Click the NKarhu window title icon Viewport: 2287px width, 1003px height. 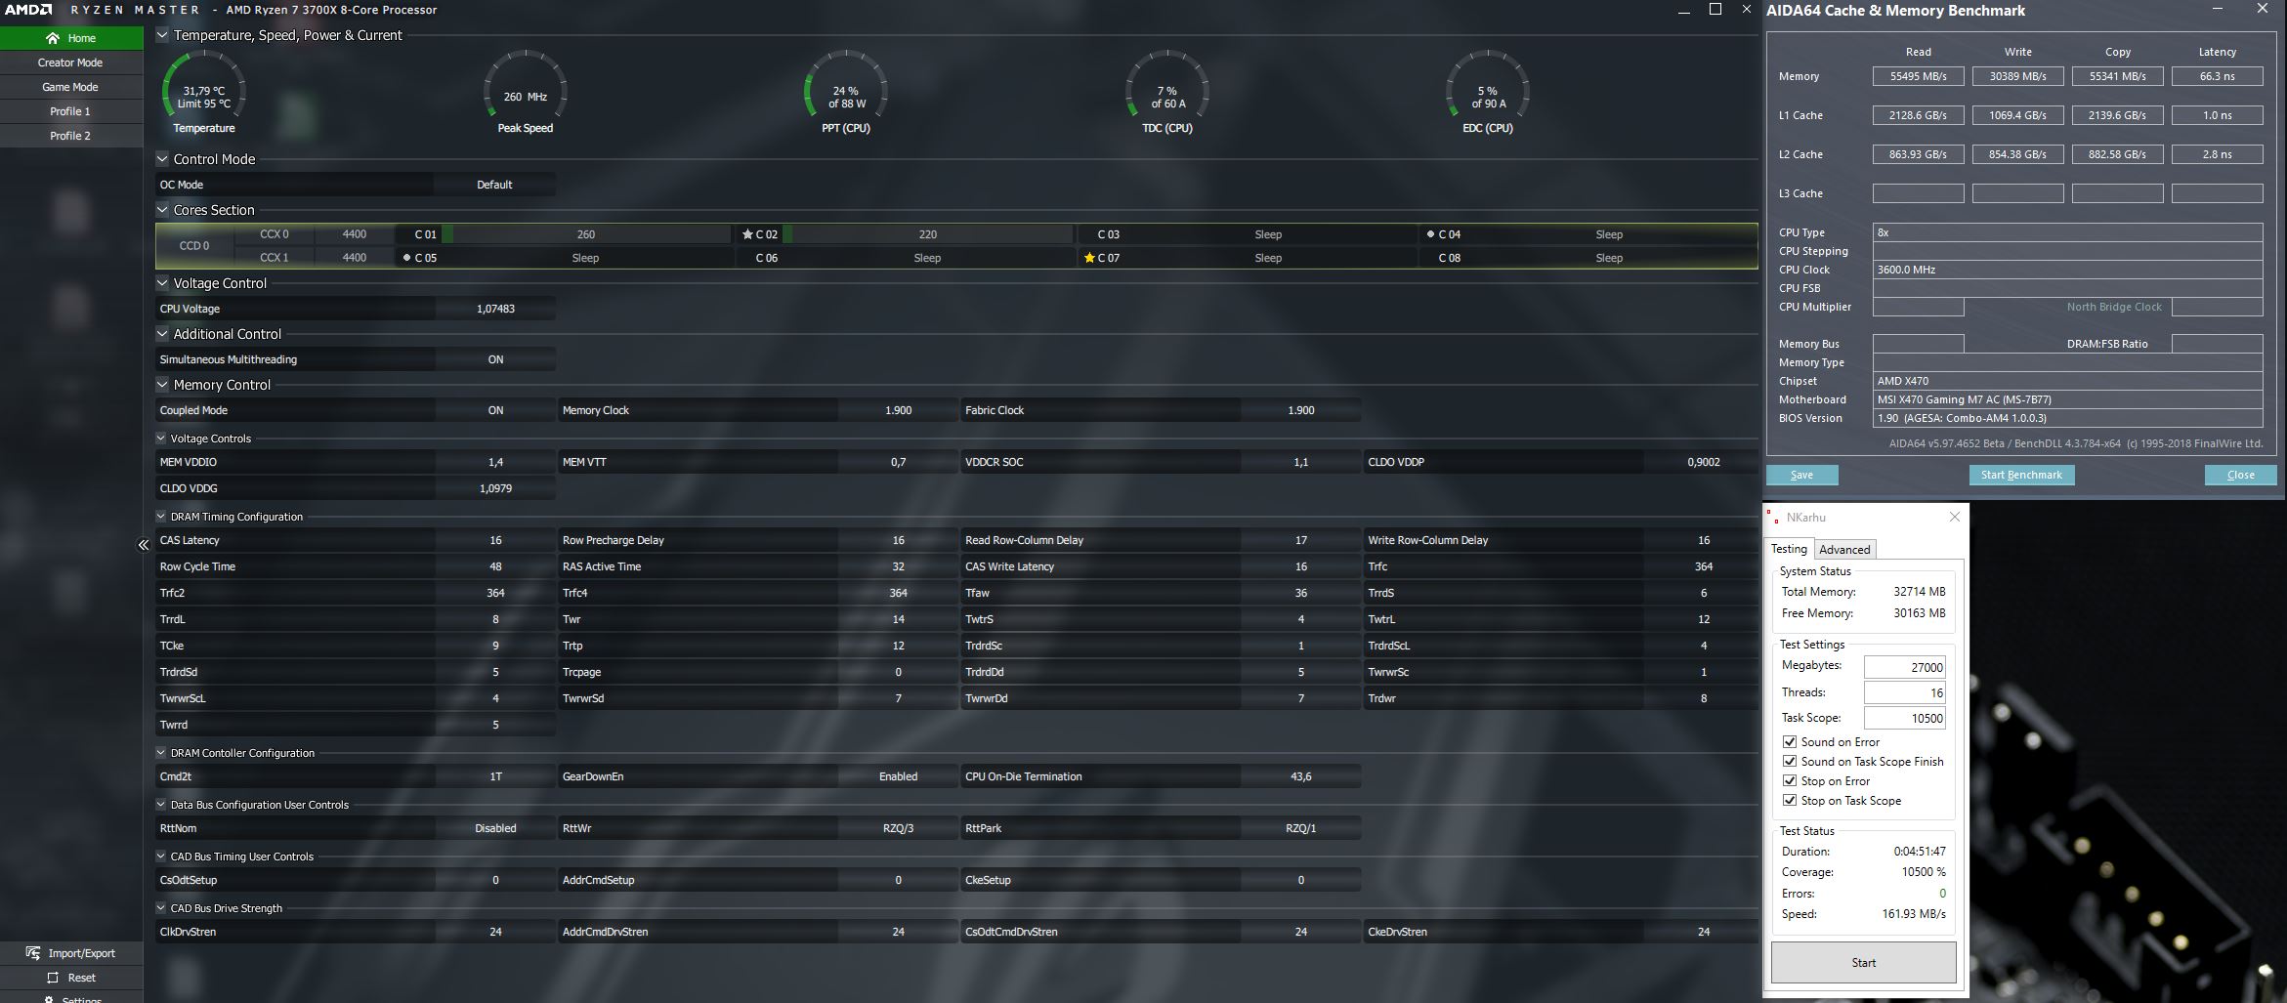point(1772,517)
